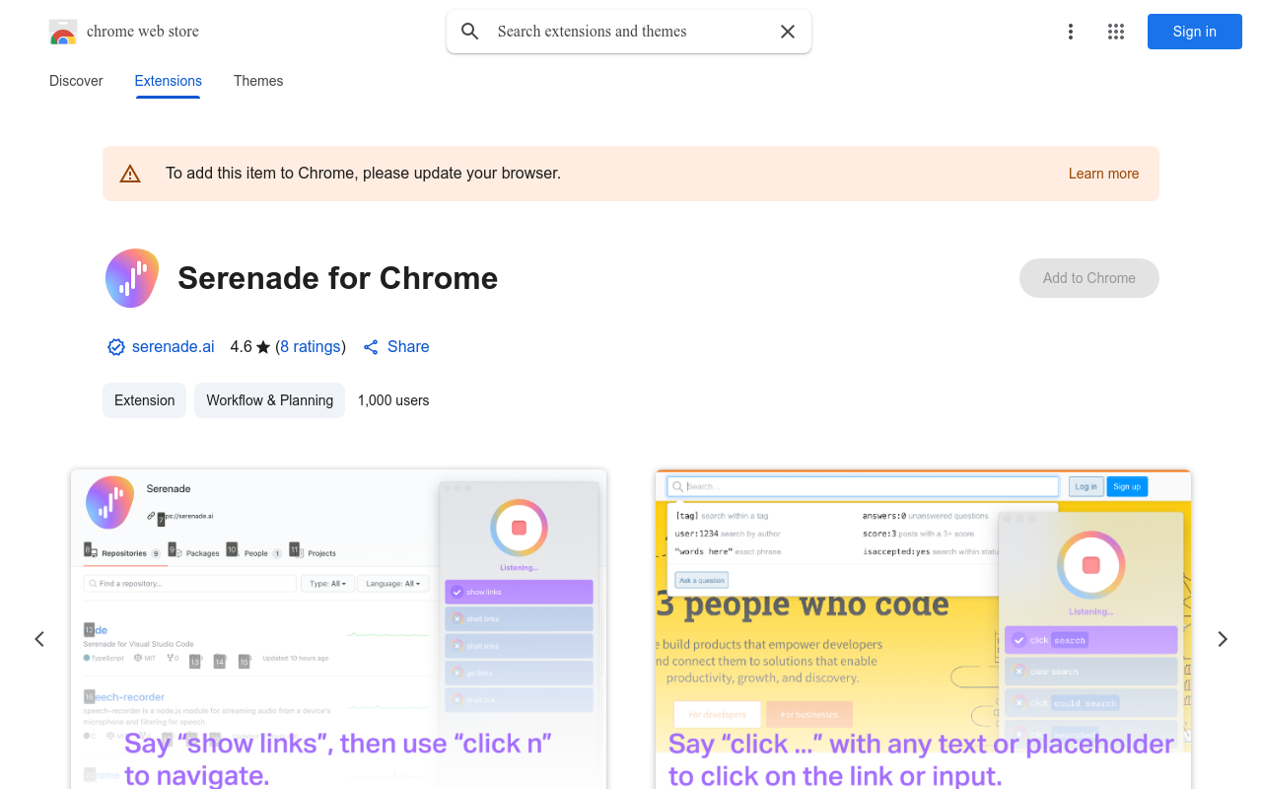Open the "show links" screenshot thumbnail
The width and height of the screenshot is (1262, 789).
338,629
